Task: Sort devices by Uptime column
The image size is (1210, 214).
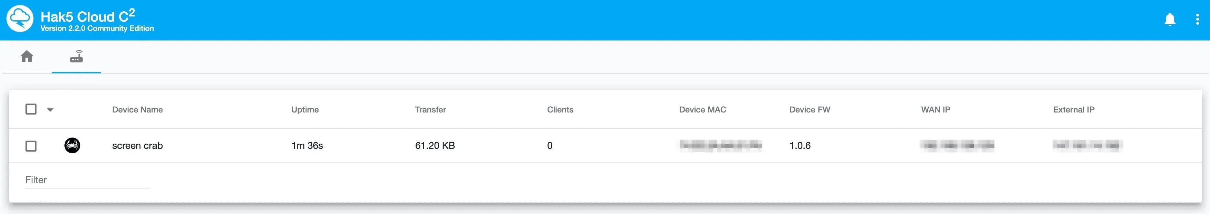Action: (x=304, y=110)
